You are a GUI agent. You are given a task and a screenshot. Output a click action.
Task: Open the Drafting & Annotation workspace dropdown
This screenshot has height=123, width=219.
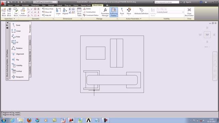tap(46, 2)
